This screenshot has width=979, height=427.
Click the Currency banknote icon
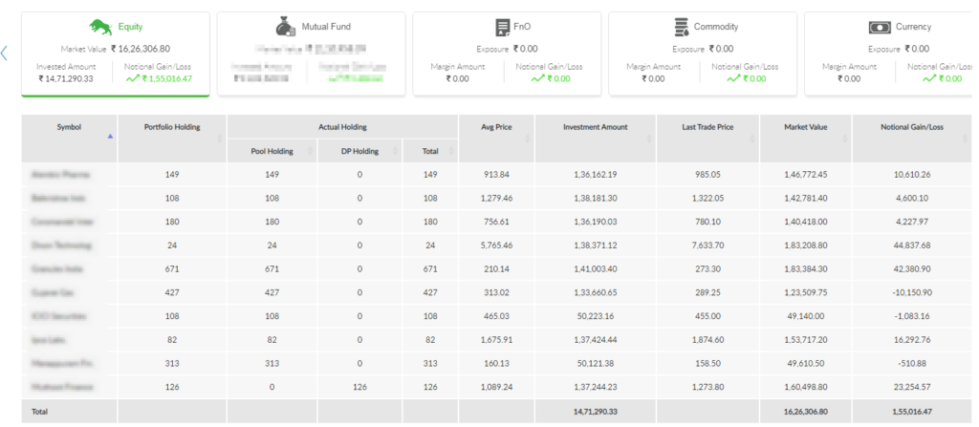(880, 28)
